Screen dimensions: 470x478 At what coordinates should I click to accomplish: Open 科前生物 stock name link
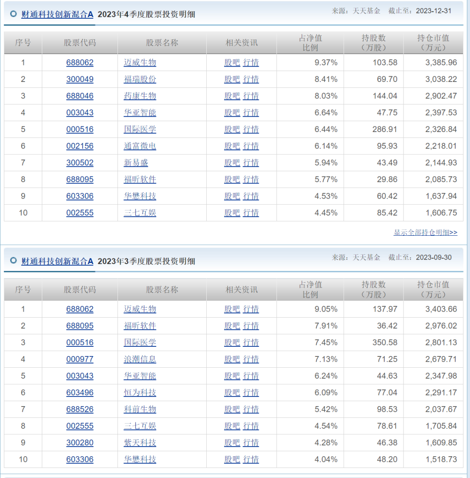coord(140,410)
